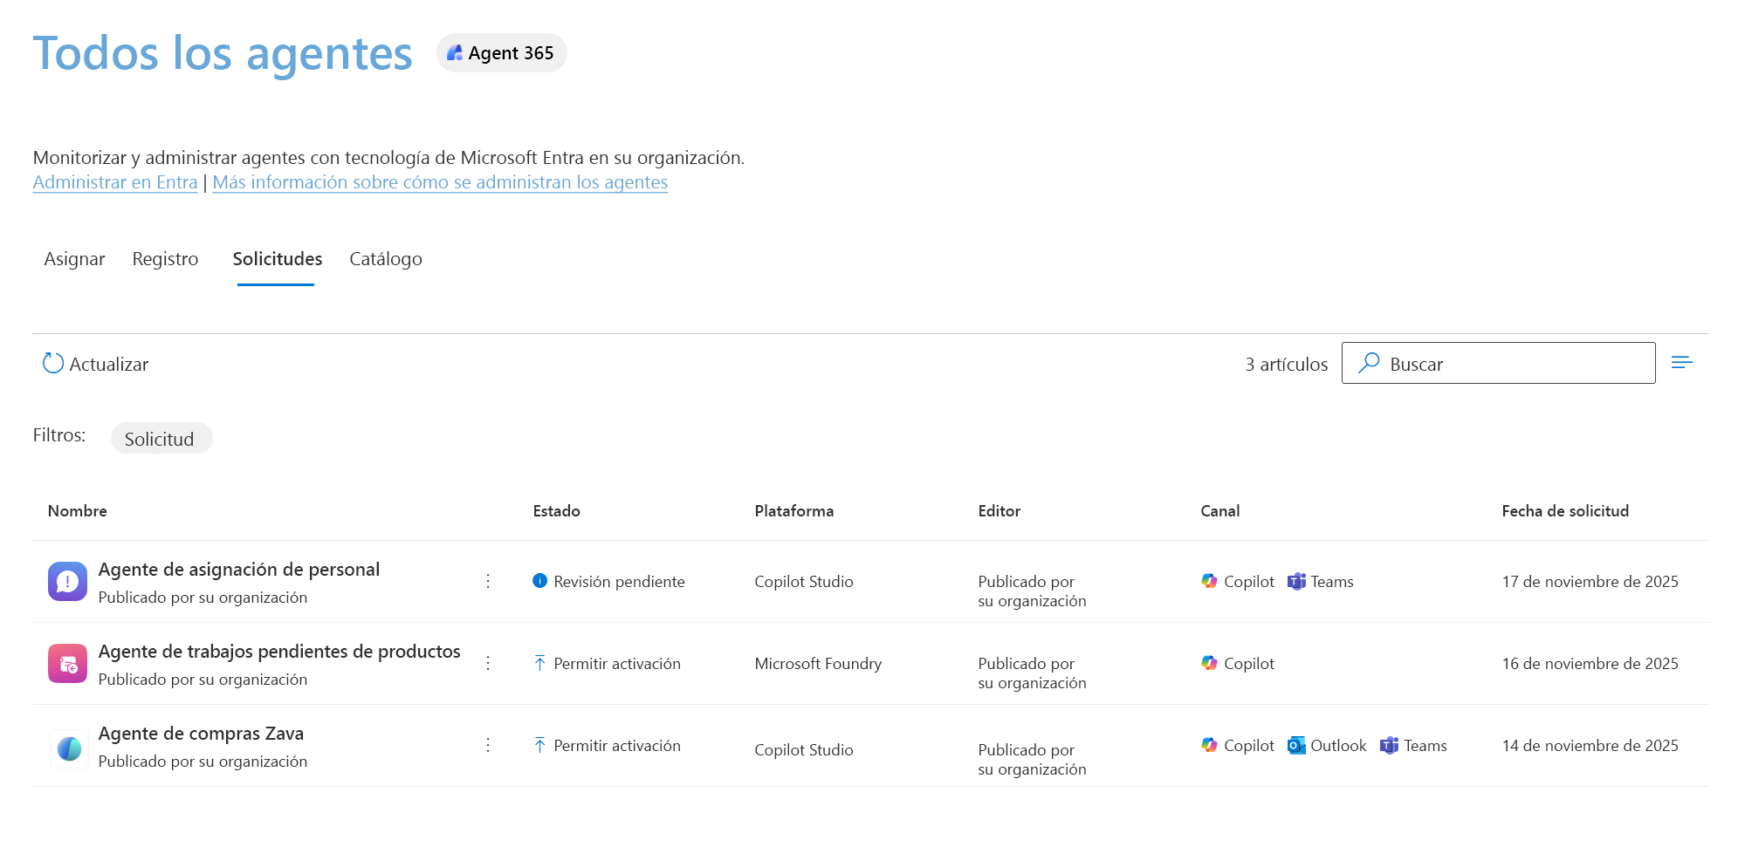The image size is (1745, 854).
Task: Click the Teams icon in the asignación de personal row
Action: click(x=1296, y=581)
